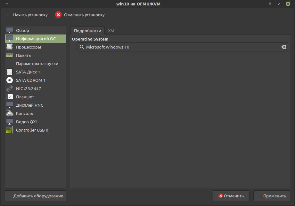Image resolution: width=295 pixels, height=206 pixels.
Task: Click the Память RAM module icon
Action: coord(10,55)
